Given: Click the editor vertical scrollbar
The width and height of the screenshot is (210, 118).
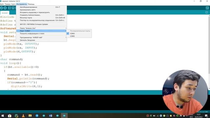Looking at the screenshot, I should (209, 46).
